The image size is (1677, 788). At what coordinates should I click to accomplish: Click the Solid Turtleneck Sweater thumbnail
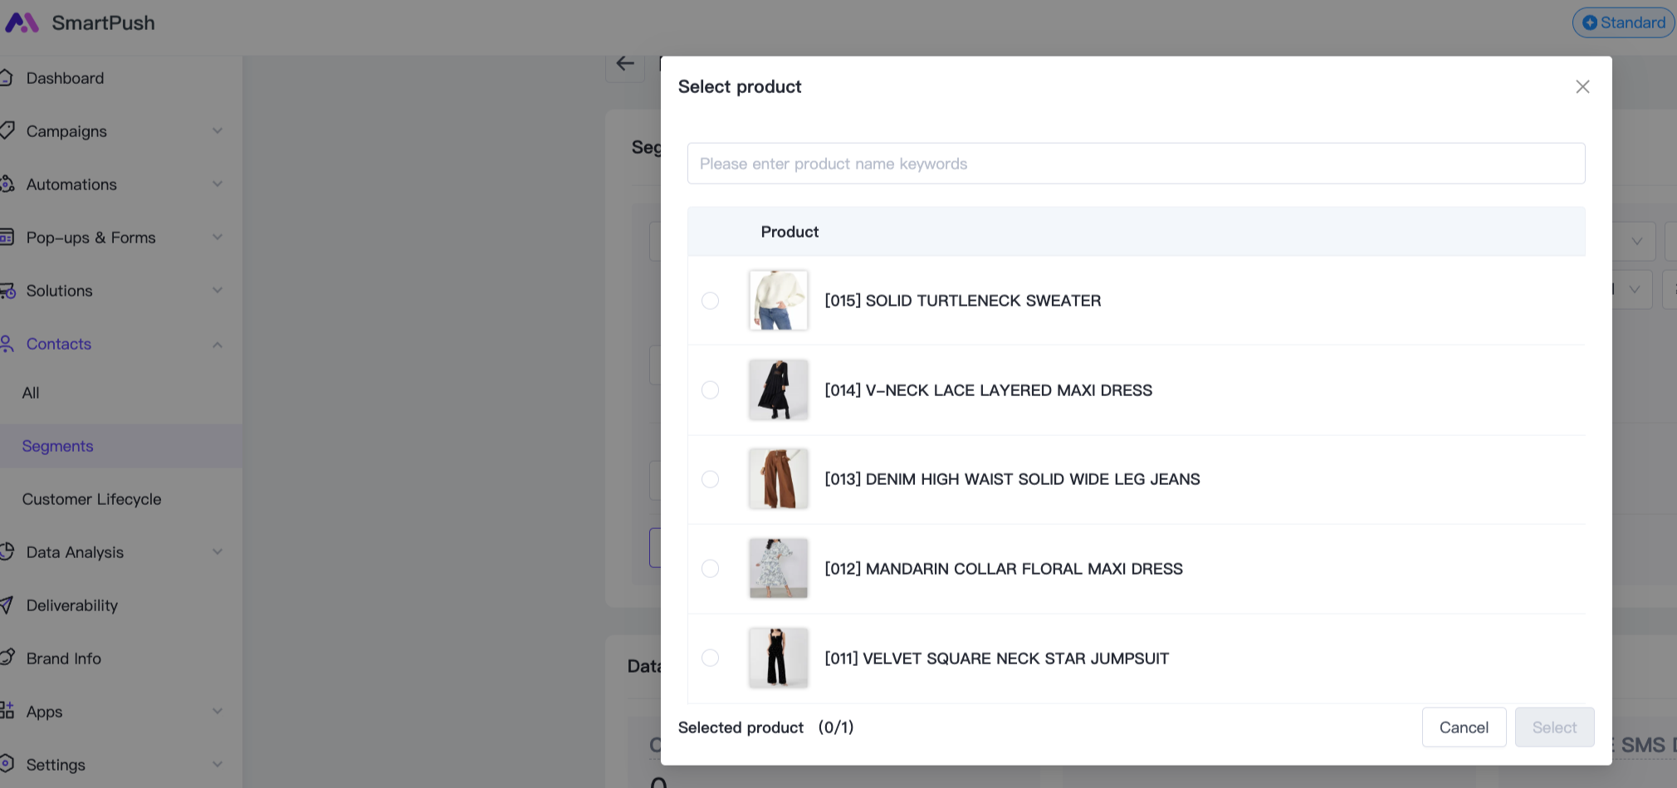(x=778, y=301)
